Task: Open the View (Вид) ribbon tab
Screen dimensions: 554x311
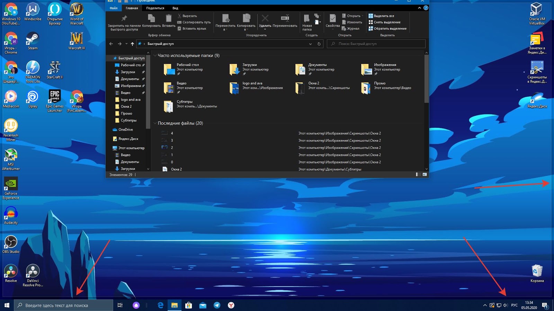Action: click(x=175, y=8)
